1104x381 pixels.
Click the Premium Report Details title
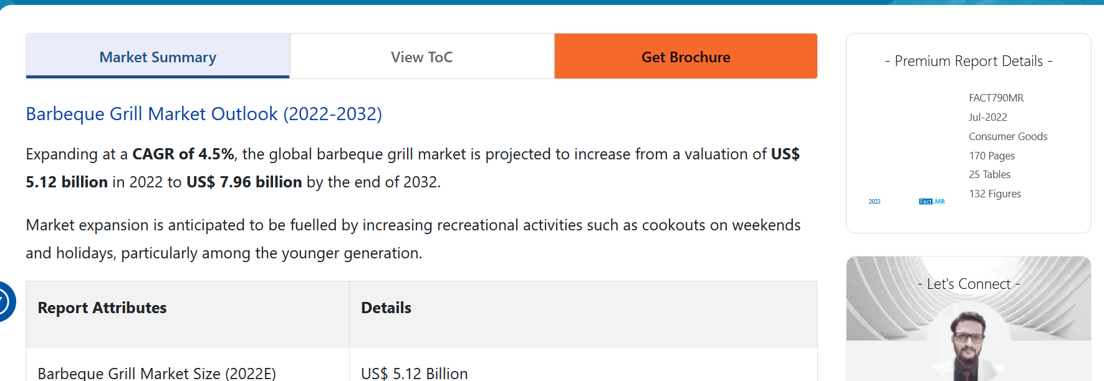click(968, 61)
